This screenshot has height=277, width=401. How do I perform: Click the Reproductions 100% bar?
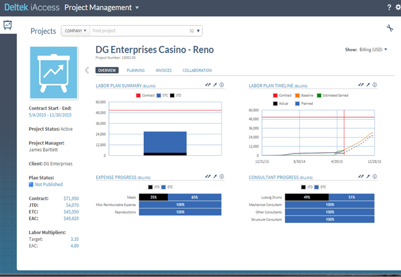(x=180, y=212)
